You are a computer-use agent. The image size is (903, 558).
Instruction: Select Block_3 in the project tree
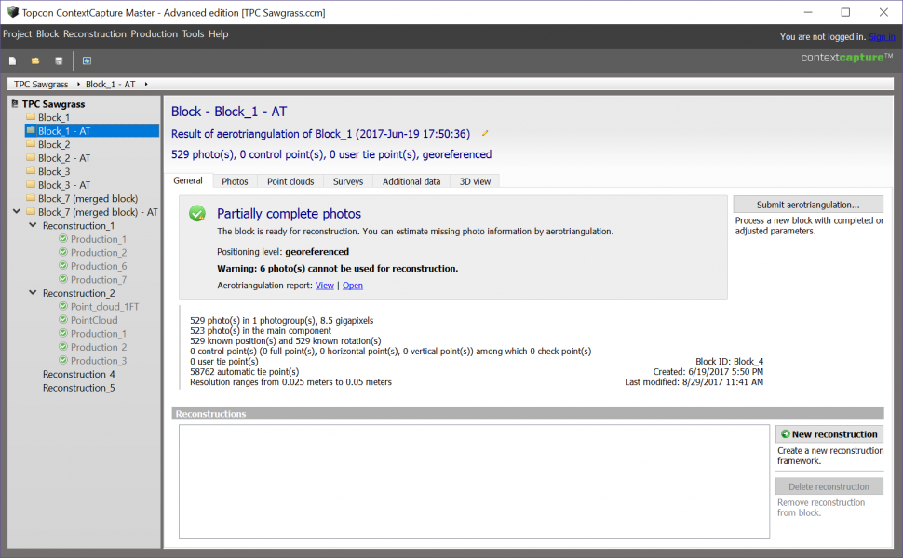(x=54, y=171)
